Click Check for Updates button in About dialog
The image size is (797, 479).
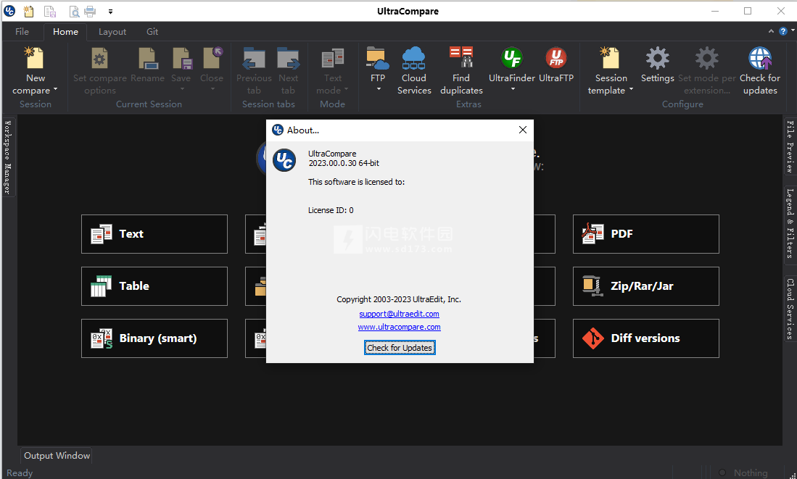tap(400, 347)
